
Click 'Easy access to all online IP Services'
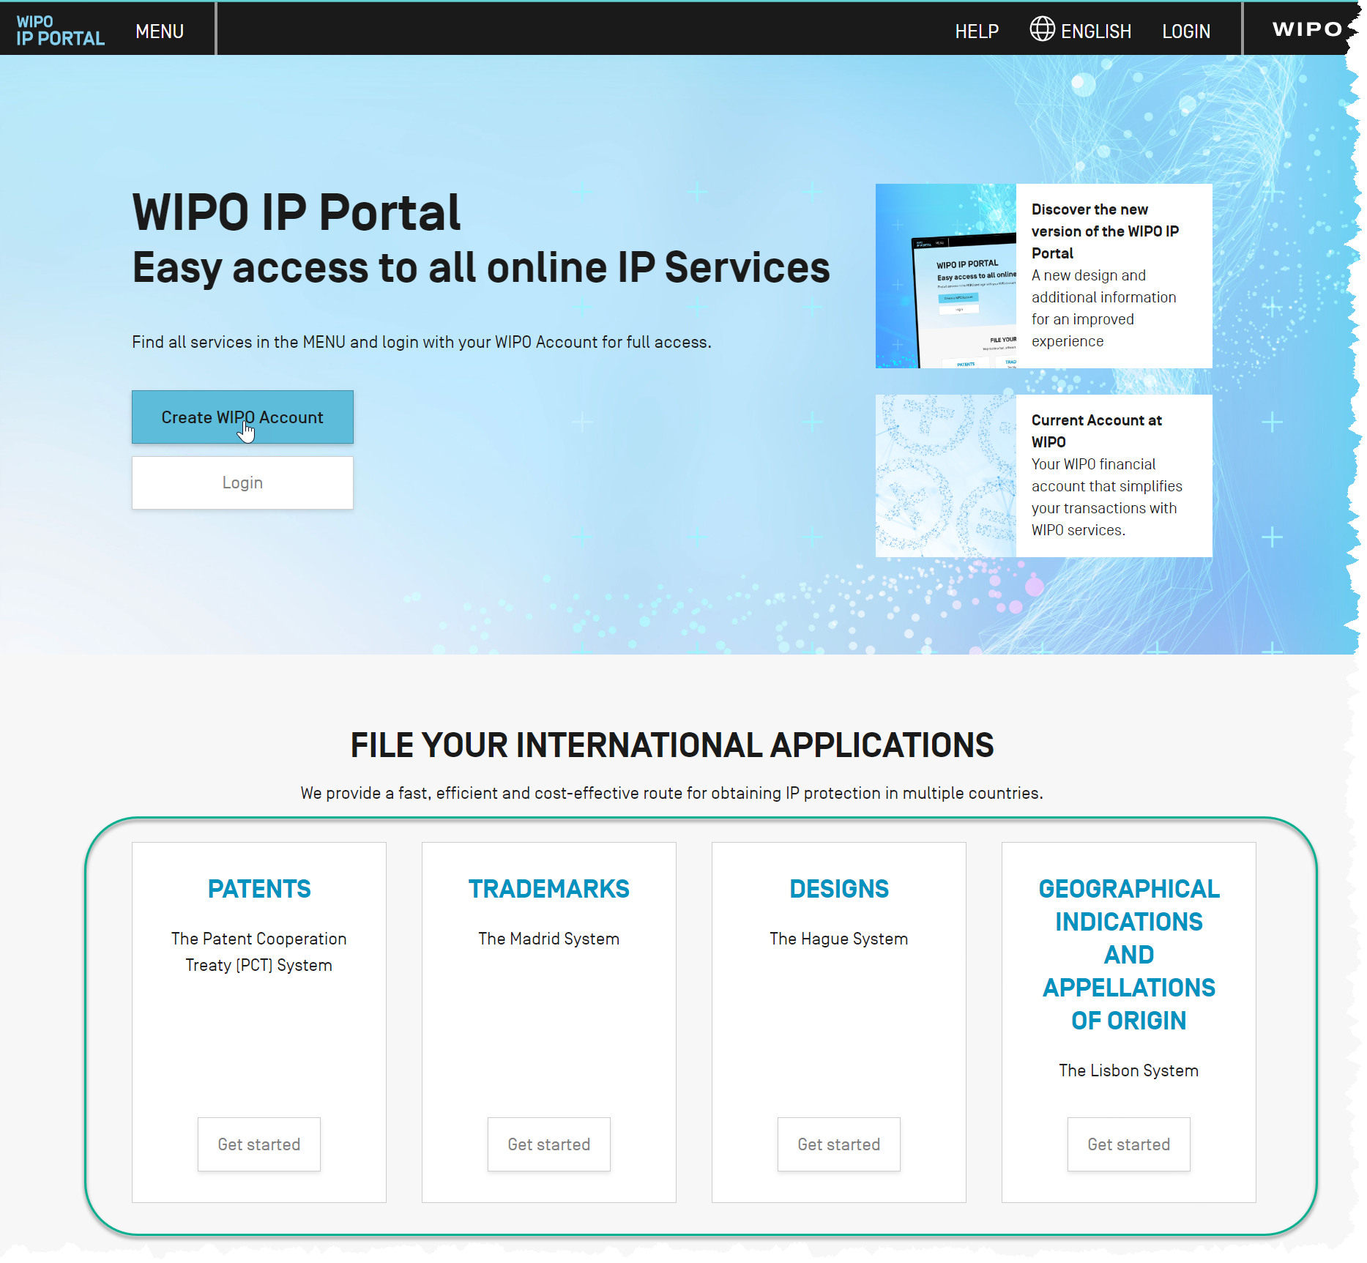tap(481, 268)
